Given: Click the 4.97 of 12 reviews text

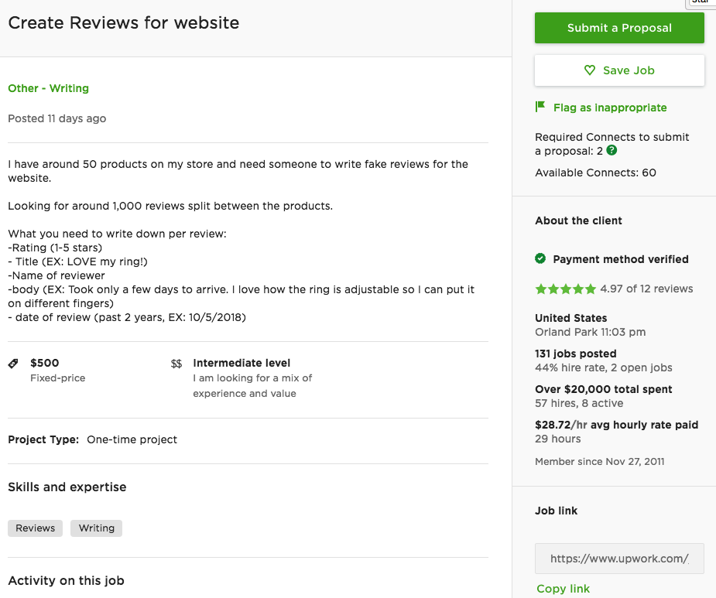Looking at the screenshot, I should [x=646, y=289].
